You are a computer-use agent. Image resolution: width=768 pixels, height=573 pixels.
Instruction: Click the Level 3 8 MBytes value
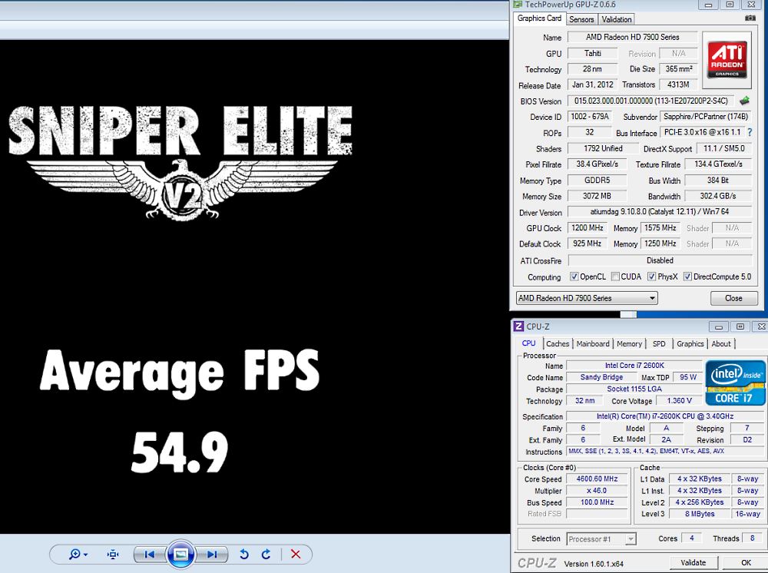(700, 514)
